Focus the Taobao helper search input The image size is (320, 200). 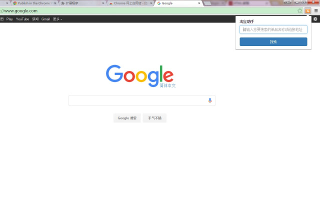tap(273, 29)
